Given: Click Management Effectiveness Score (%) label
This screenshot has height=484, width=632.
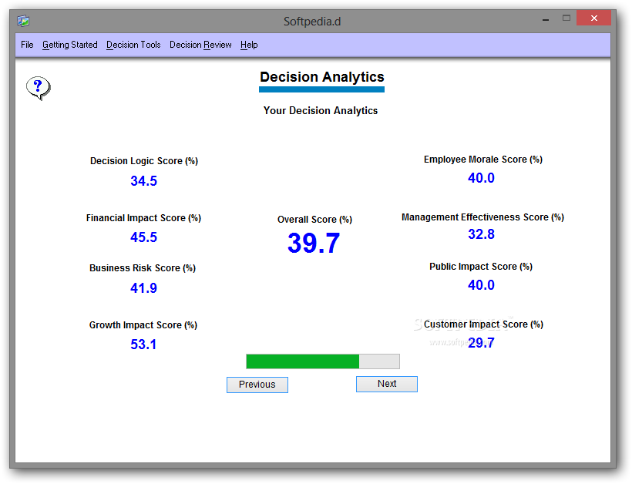Looking at the screenshot, I should click(483, 217).
